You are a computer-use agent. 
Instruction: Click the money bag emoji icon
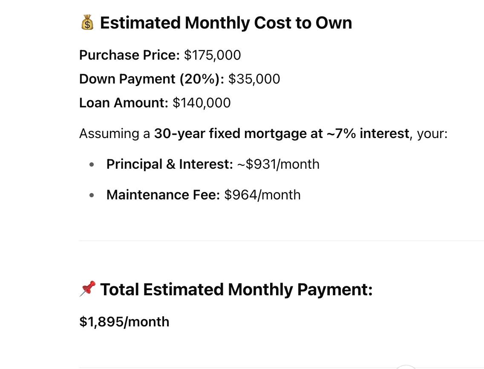coord(87,23)
